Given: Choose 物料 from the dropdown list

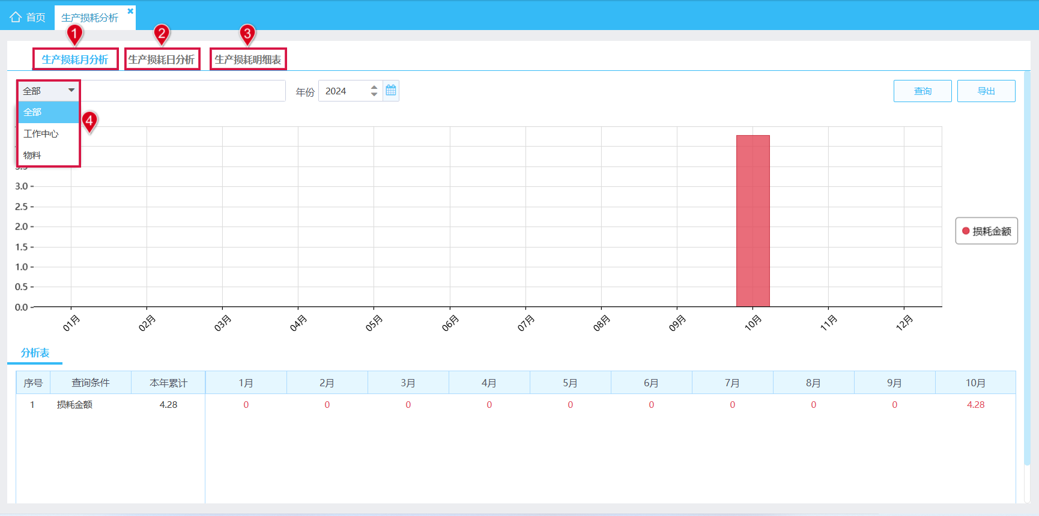Looking at the screenshot, I should pyautogui.click(x=49, y=156).
